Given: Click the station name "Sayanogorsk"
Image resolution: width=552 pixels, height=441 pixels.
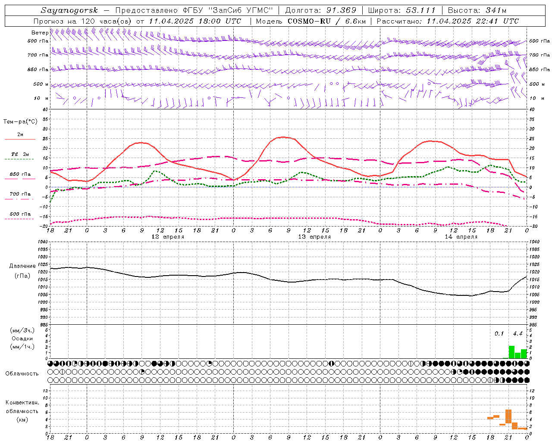Looking at the screenshot, I should click(69, 10).
